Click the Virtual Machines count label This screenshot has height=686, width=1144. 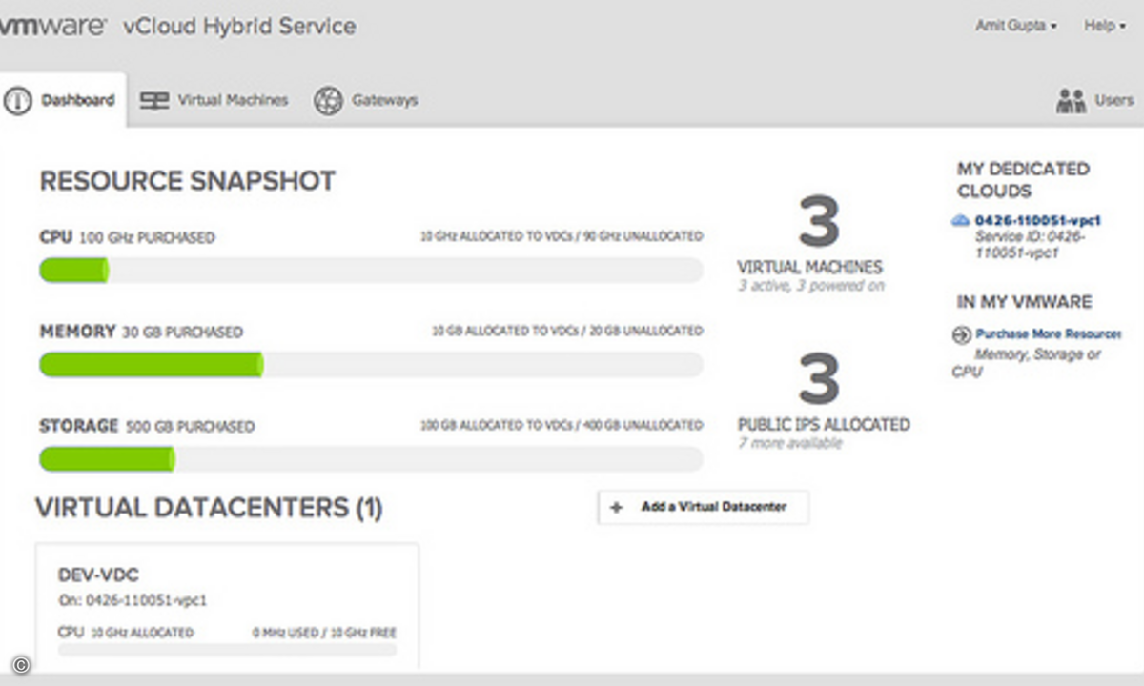pos(809,268)
